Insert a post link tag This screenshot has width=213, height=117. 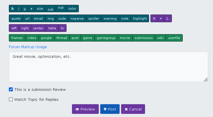75,38
